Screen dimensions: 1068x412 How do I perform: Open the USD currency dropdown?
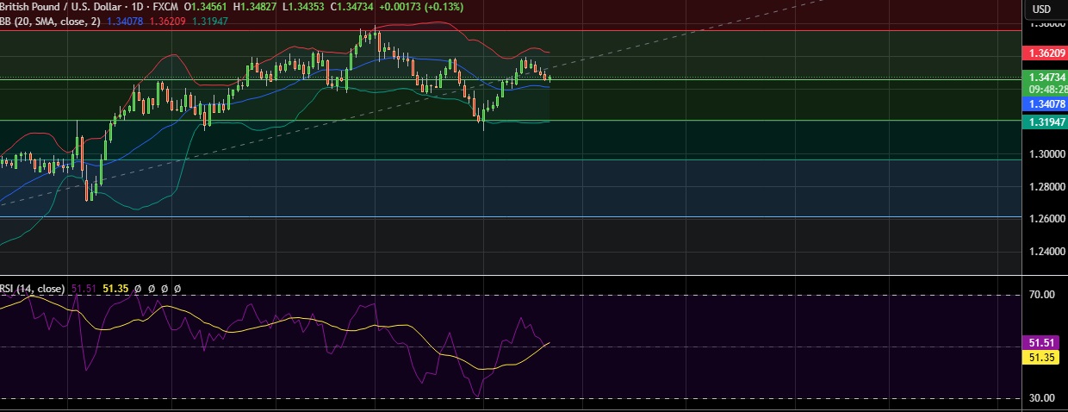(1042, 9)
